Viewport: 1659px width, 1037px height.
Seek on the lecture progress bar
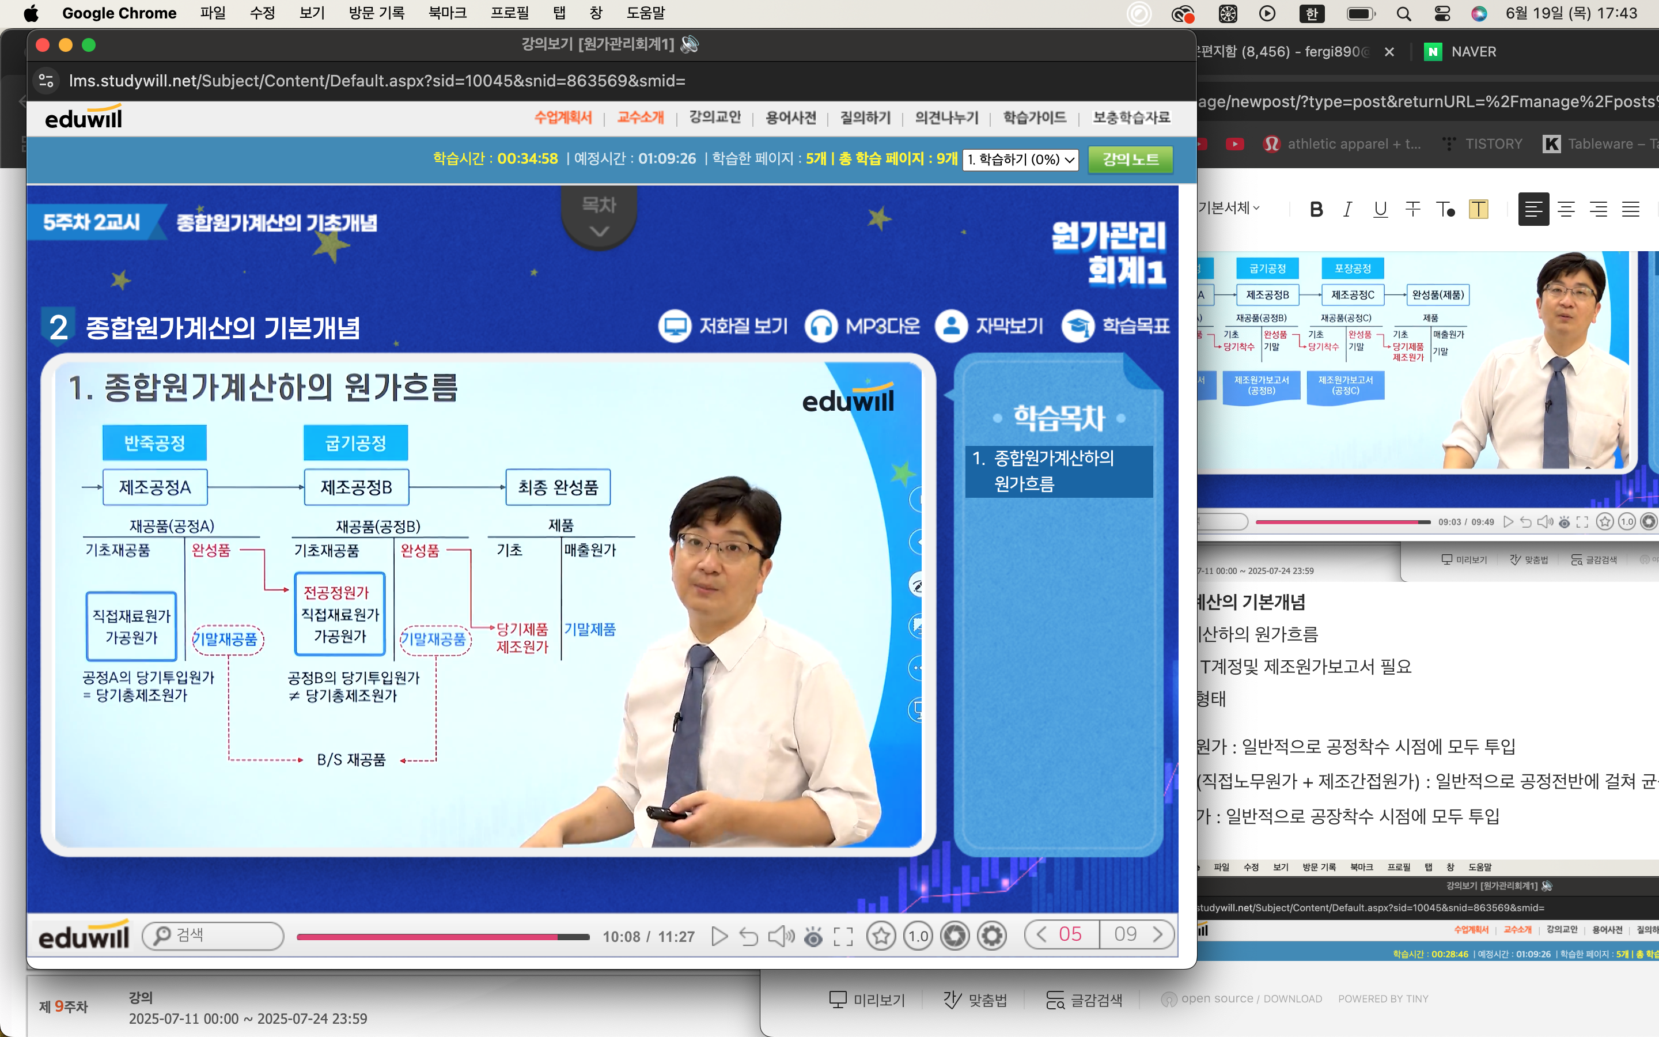443,937
